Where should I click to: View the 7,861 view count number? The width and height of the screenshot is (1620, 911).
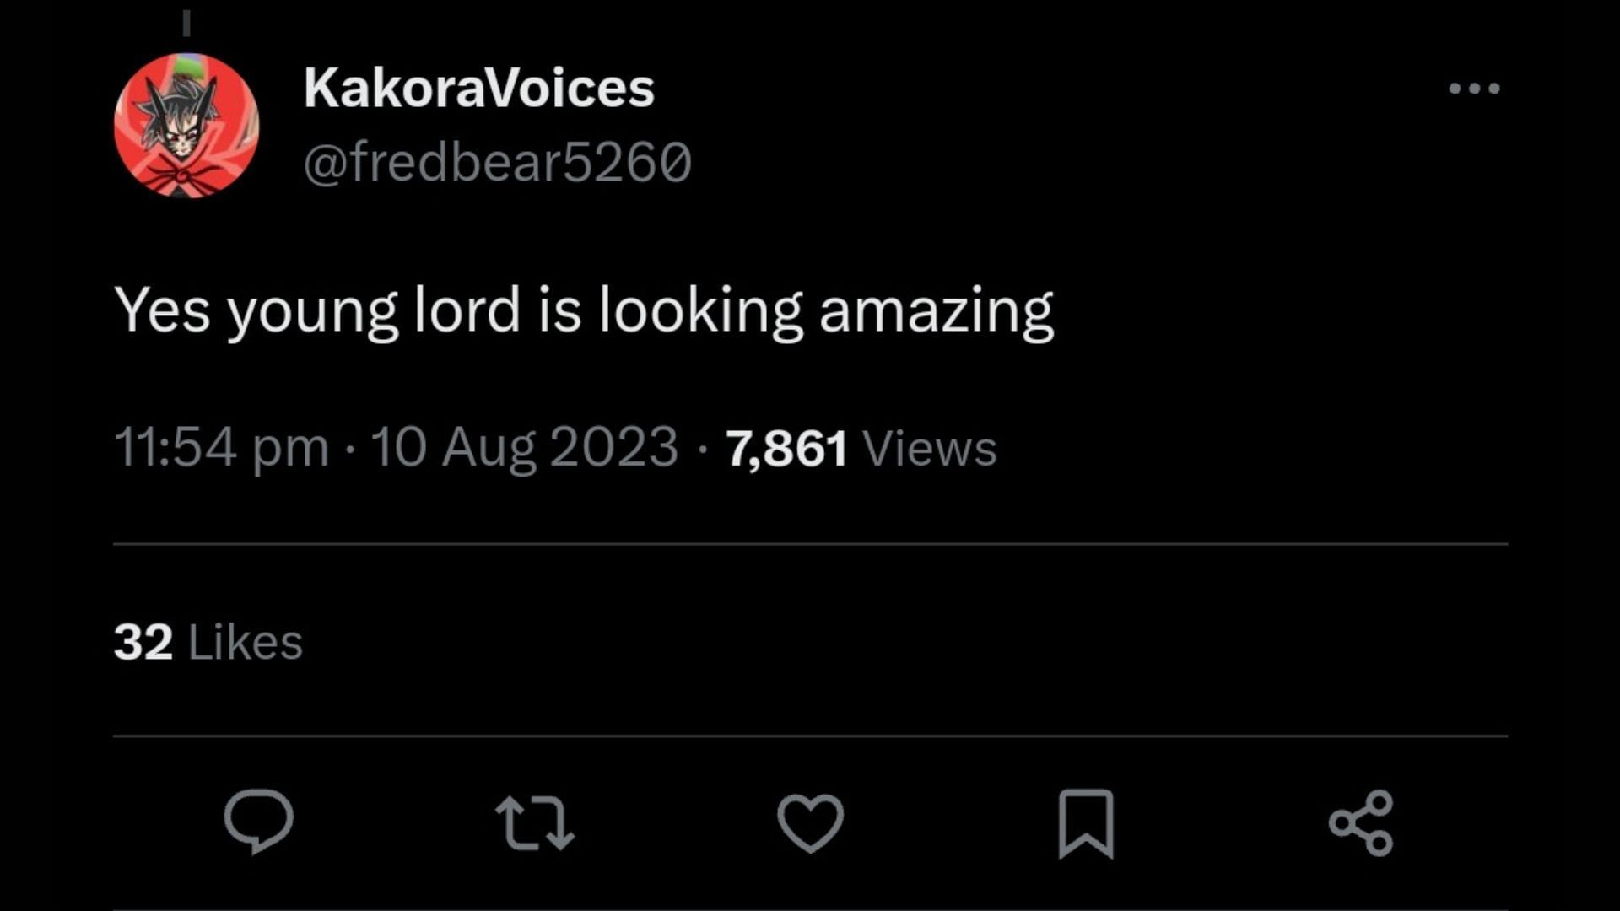click(x=786, y=448)
